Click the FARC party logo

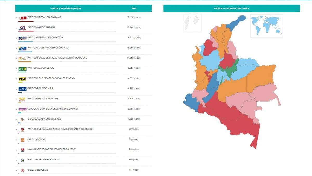pyautogui.click(x=22, y=130)
